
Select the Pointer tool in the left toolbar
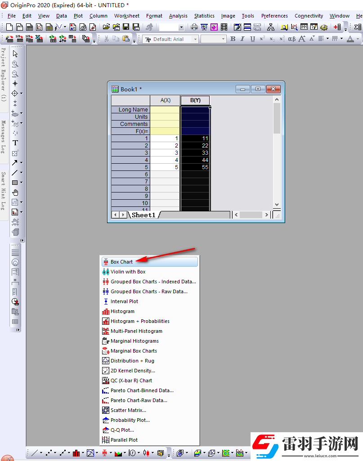click(15, 54)
